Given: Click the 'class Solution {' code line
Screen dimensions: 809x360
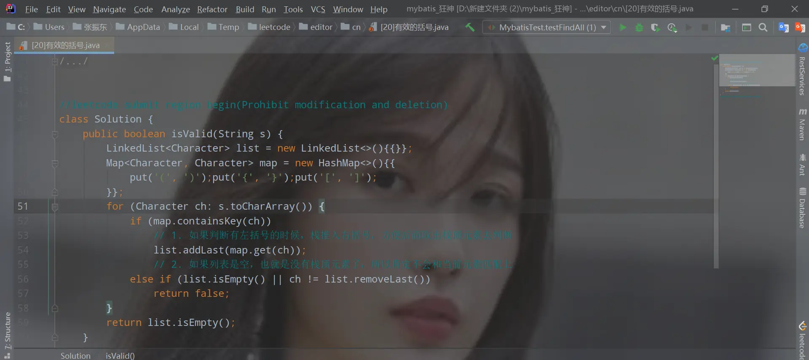Looking at the screenshot, I should tap(106, 120).
